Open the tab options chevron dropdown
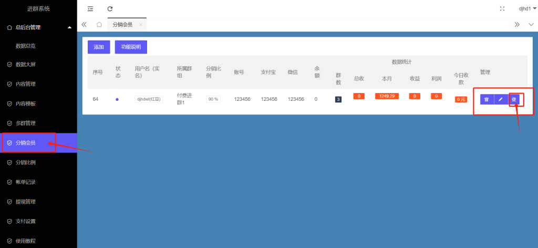The height and width of the screenshot is (248, 538). pyautogui.click(x=530, y=25)
